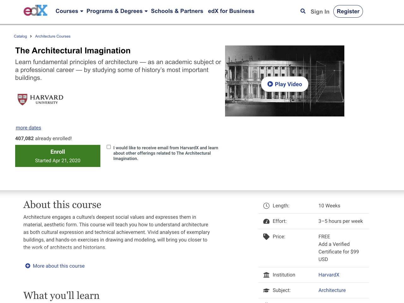This screenshot has width=404, height=303.
Task: Click the Sign In link
Action: pos(320,12)
